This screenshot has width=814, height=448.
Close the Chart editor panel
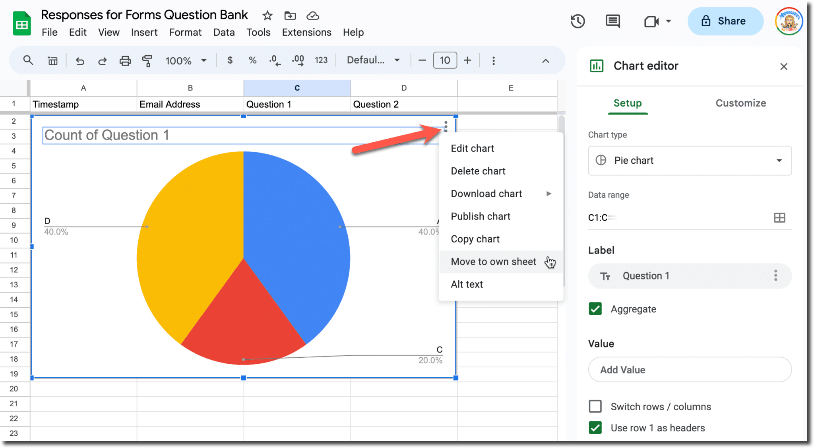click(784, 66)
